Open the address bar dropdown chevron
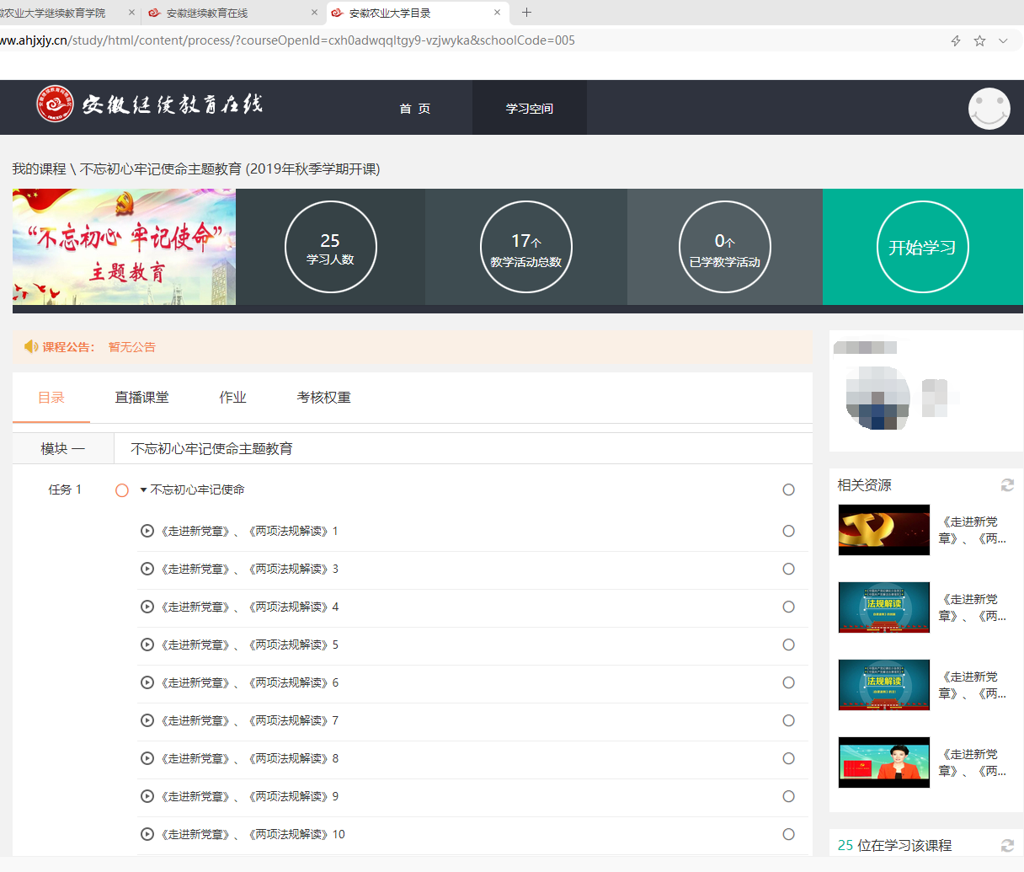The width and height of the screenshot is (1024, 872). point(1003,40)
